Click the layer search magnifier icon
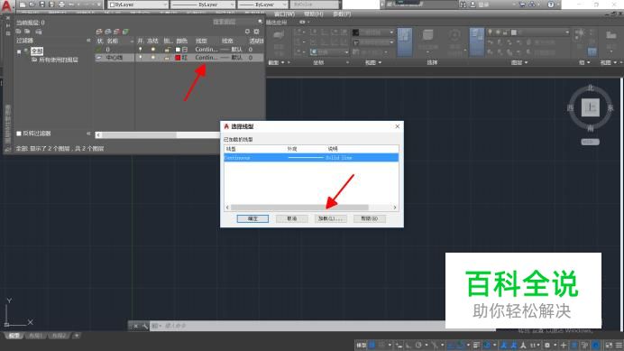Screen dimensions: 624x351 (x=260, y=22)
